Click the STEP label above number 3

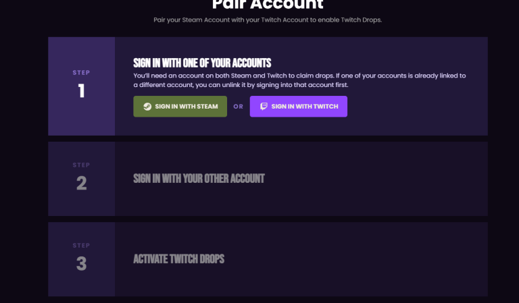click(x=81, y=246)
